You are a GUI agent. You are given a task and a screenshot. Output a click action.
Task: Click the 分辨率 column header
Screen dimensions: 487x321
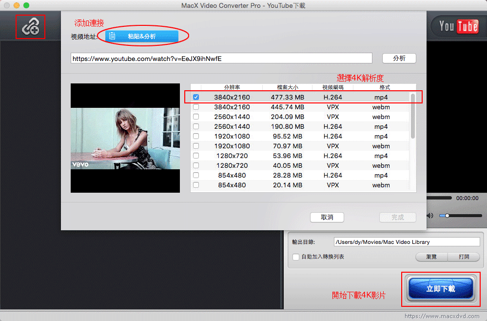tap(232, 87)
